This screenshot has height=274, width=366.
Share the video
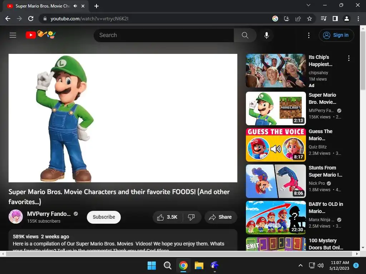(221, 217)
